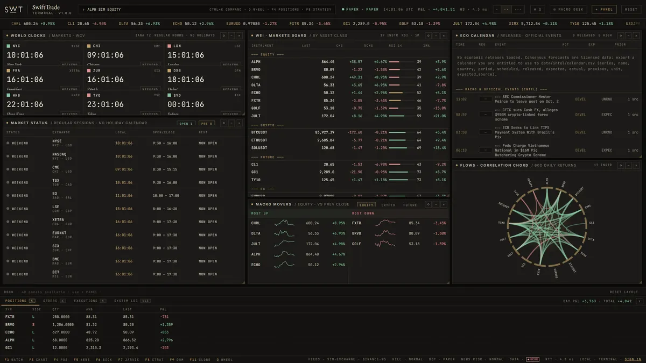Click the + Panel button
Screen dimensions: 646x363
(604, 9)
